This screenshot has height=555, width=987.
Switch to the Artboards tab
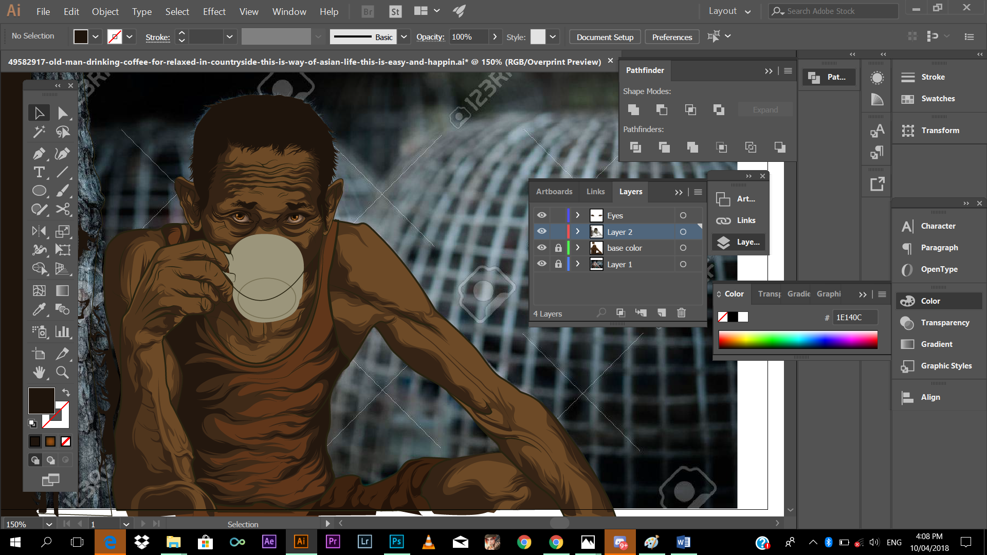[554, 191]
